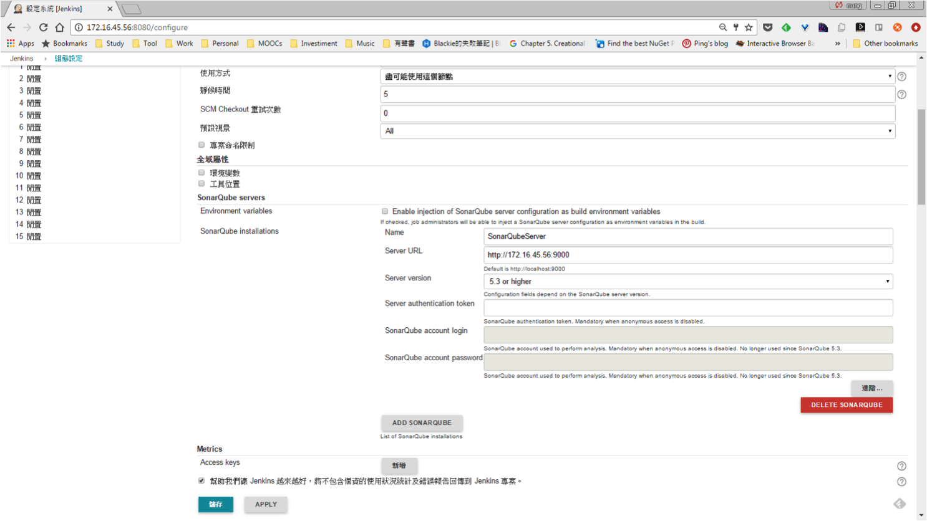Open help icon for Jenkins usage statistics
Viewport: 927px width, 521px height.
click(901, 482)
